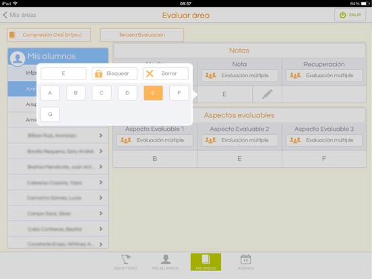The image size is (372, 279).
Task: Tap the SALIR power button
Action: click(350, 15)
